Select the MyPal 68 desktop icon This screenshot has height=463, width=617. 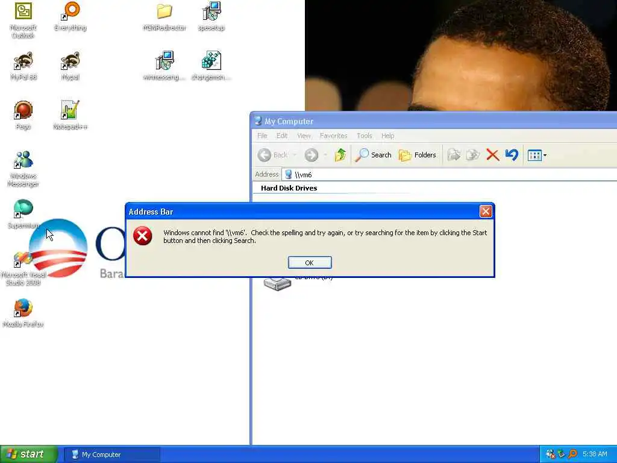23,66
